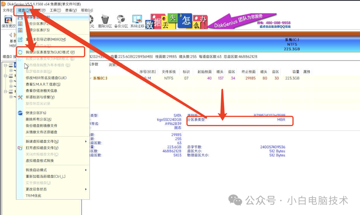Click the 还原分区表(F3) menu icon

pos(20,30)
